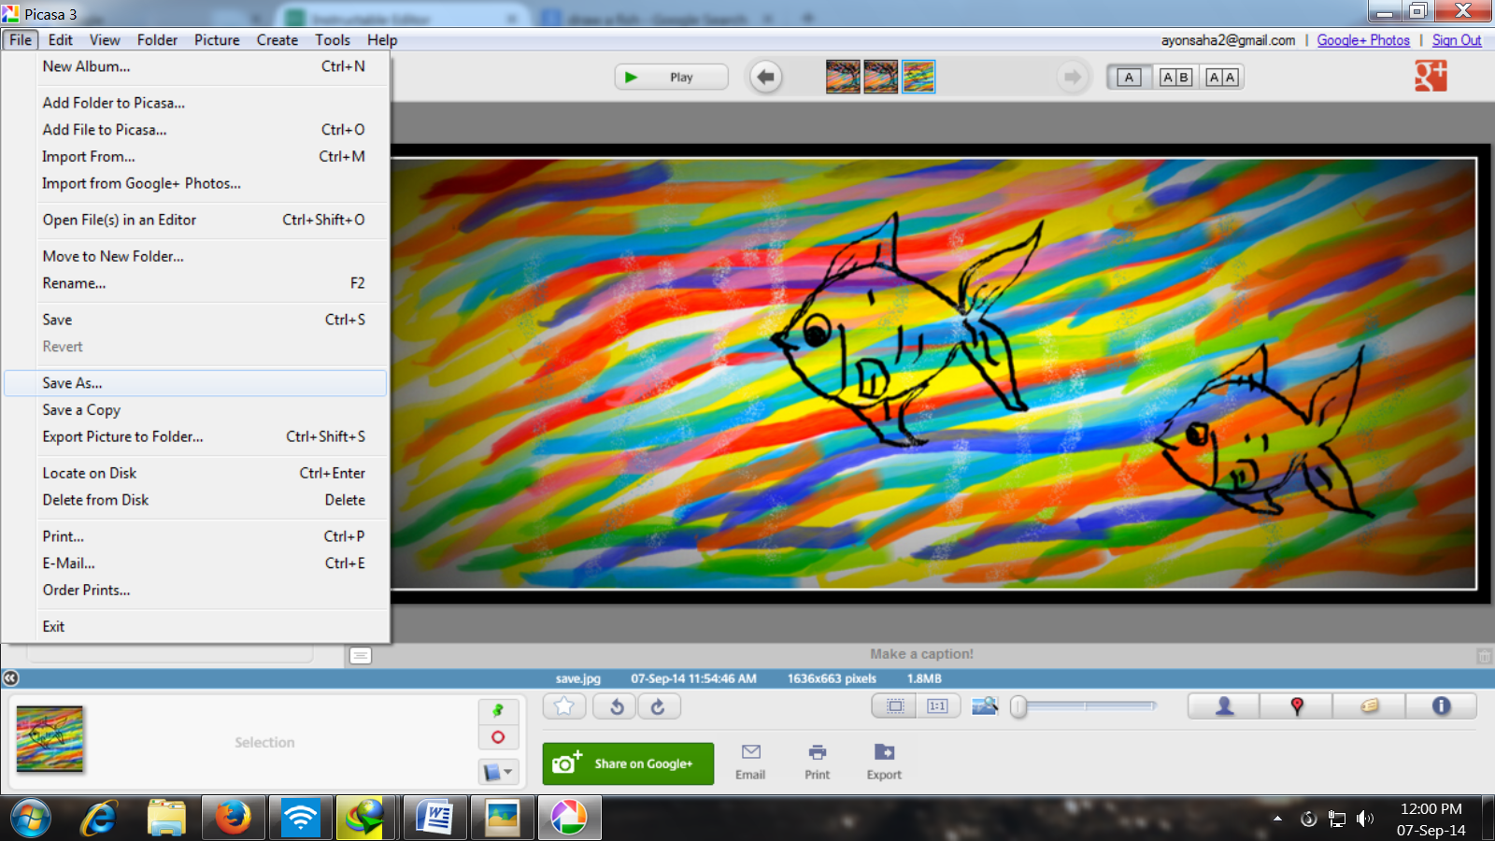
Task: Hold selected items with green pin
Action: 498,711
